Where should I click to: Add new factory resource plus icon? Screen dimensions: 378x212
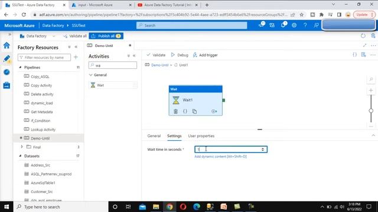point(76,57)
